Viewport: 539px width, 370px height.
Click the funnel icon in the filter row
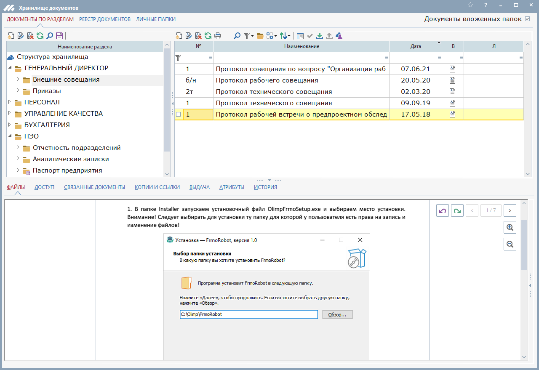(179, 57)
